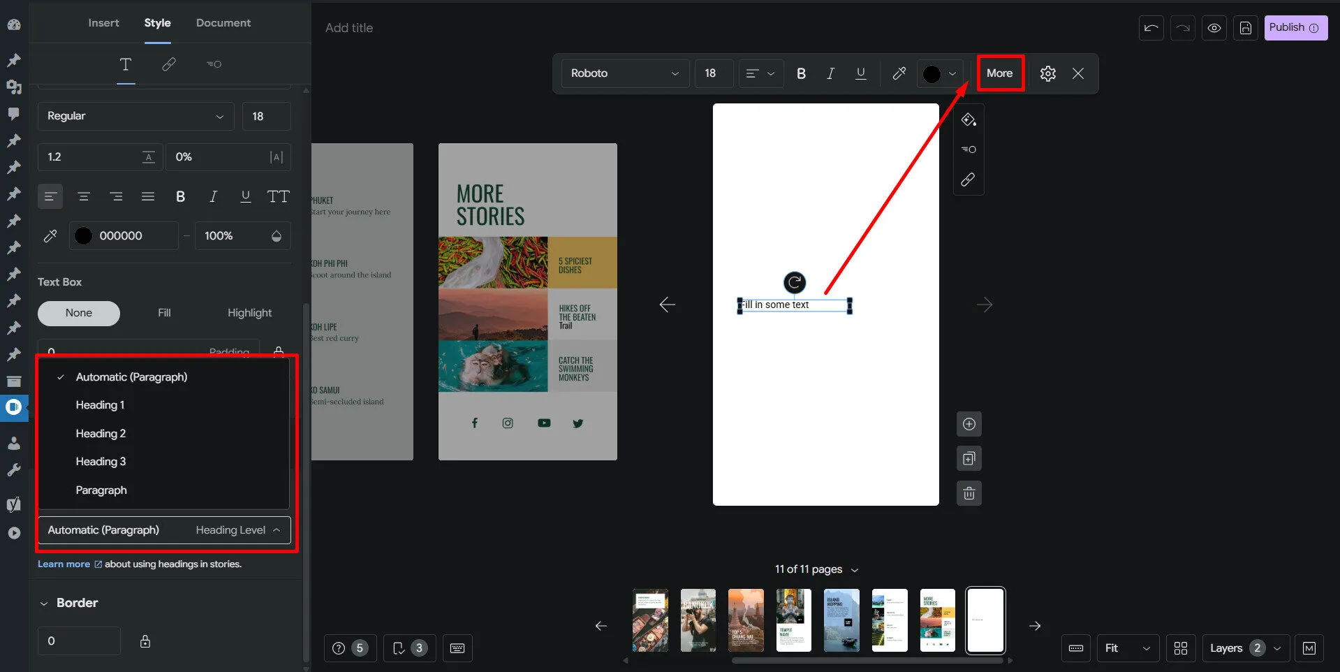This screenshot has width=1340, height=672.
Task: Click the undo arrow icon
Action: click(1151, 28)
